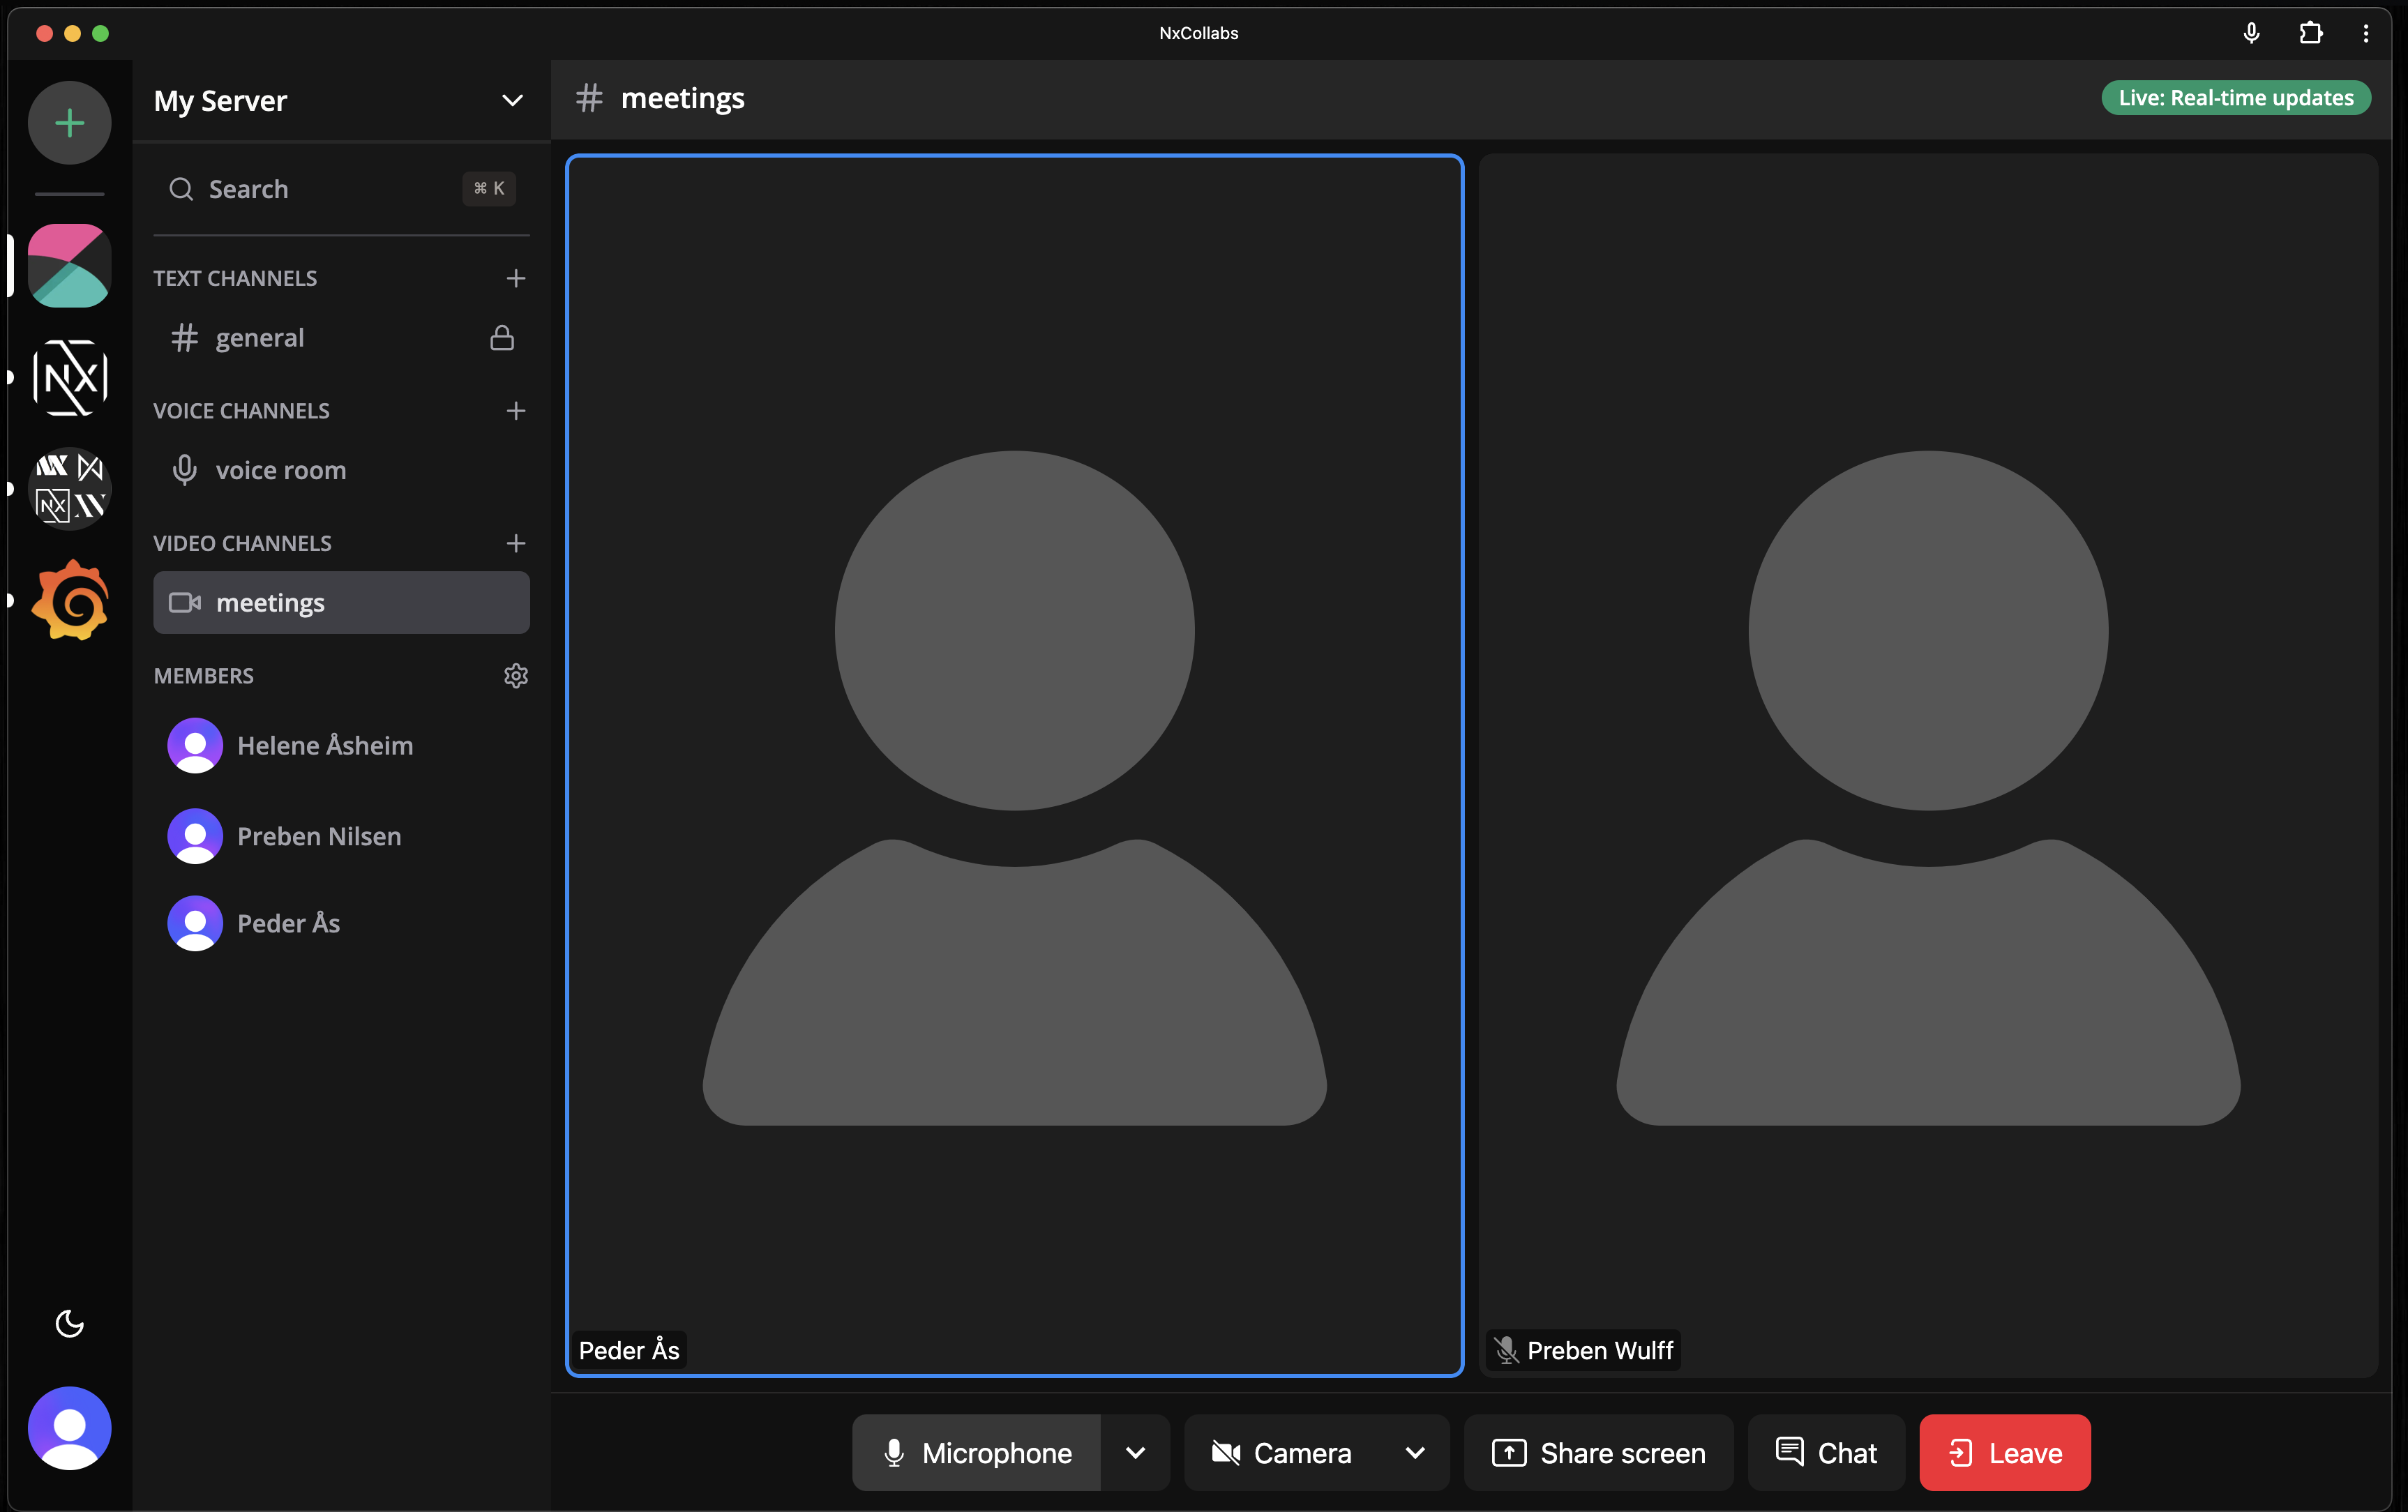Open the general text channel
The image size is (2408, 1512).
coord(260,338)
